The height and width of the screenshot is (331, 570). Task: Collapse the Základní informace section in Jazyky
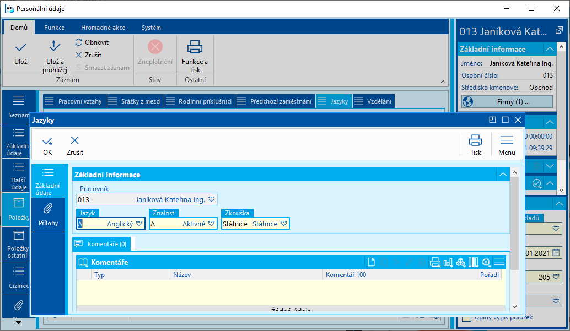[503, 175]
